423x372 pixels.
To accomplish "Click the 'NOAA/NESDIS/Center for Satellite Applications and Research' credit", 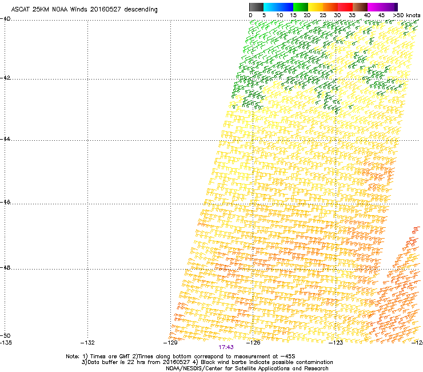I will 247,369.
